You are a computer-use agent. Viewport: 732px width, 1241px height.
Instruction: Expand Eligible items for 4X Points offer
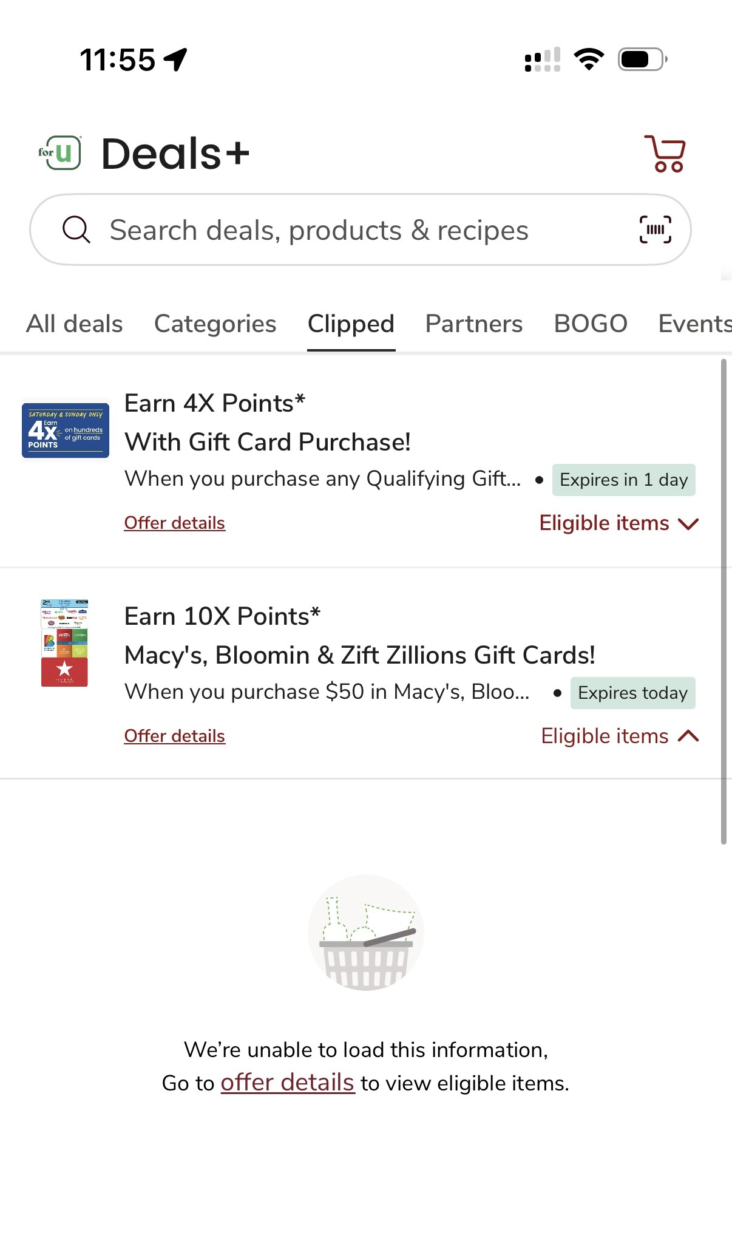click(618, 523)
